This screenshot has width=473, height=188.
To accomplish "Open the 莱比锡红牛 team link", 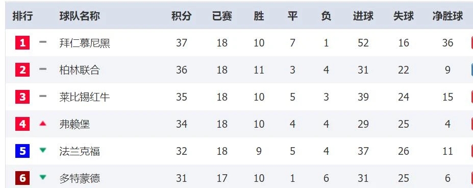I will [85, 97].
